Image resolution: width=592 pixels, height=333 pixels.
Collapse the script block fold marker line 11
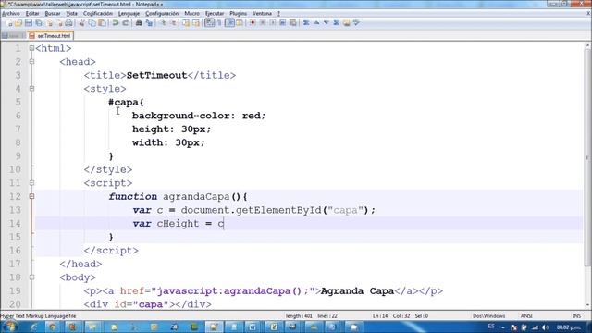(31, 183)
